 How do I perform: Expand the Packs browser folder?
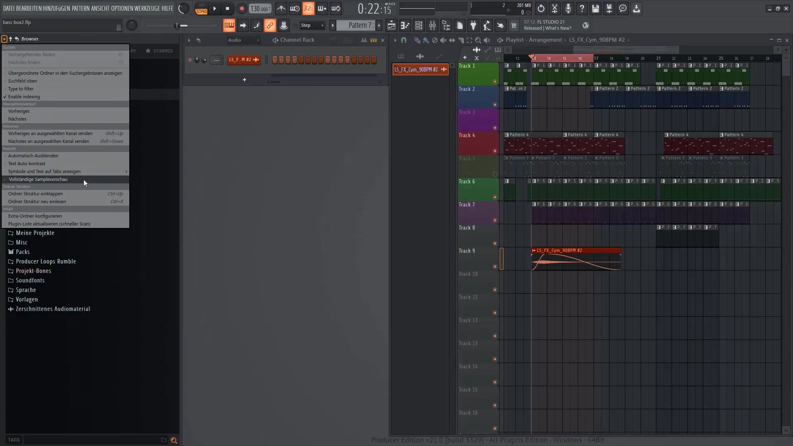22,251
